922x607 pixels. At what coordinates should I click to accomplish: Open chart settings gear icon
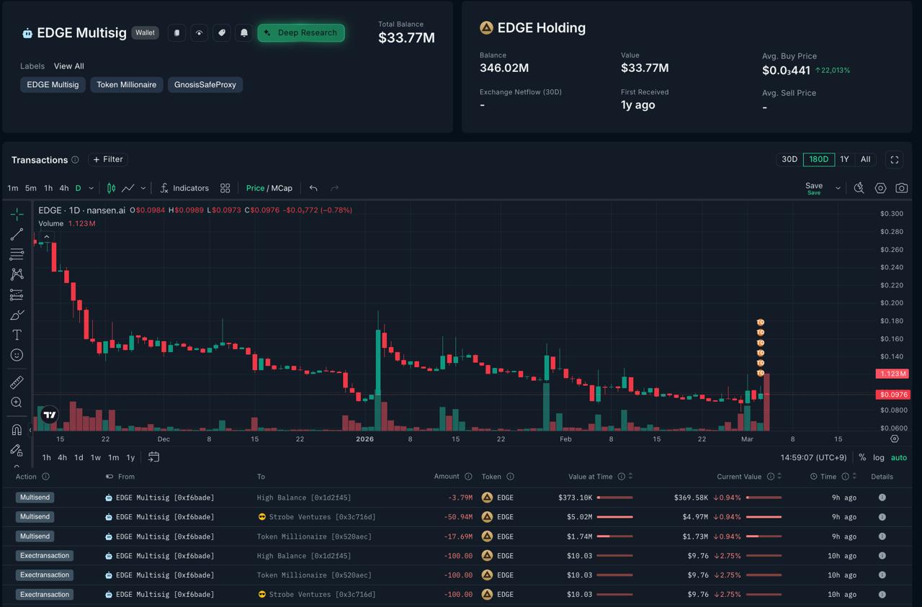880,188
